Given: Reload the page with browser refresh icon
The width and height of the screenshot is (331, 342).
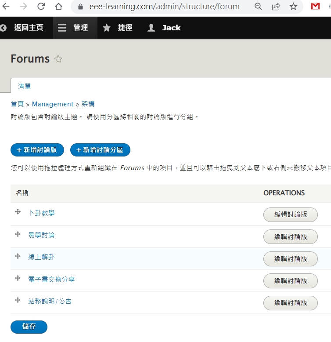Looking at the screenshot, I should point(41,7).
